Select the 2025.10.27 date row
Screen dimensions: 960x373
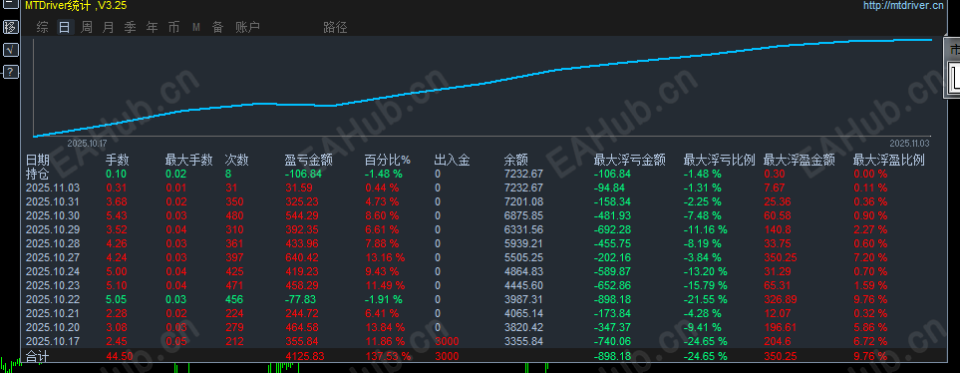coord(53,258)
